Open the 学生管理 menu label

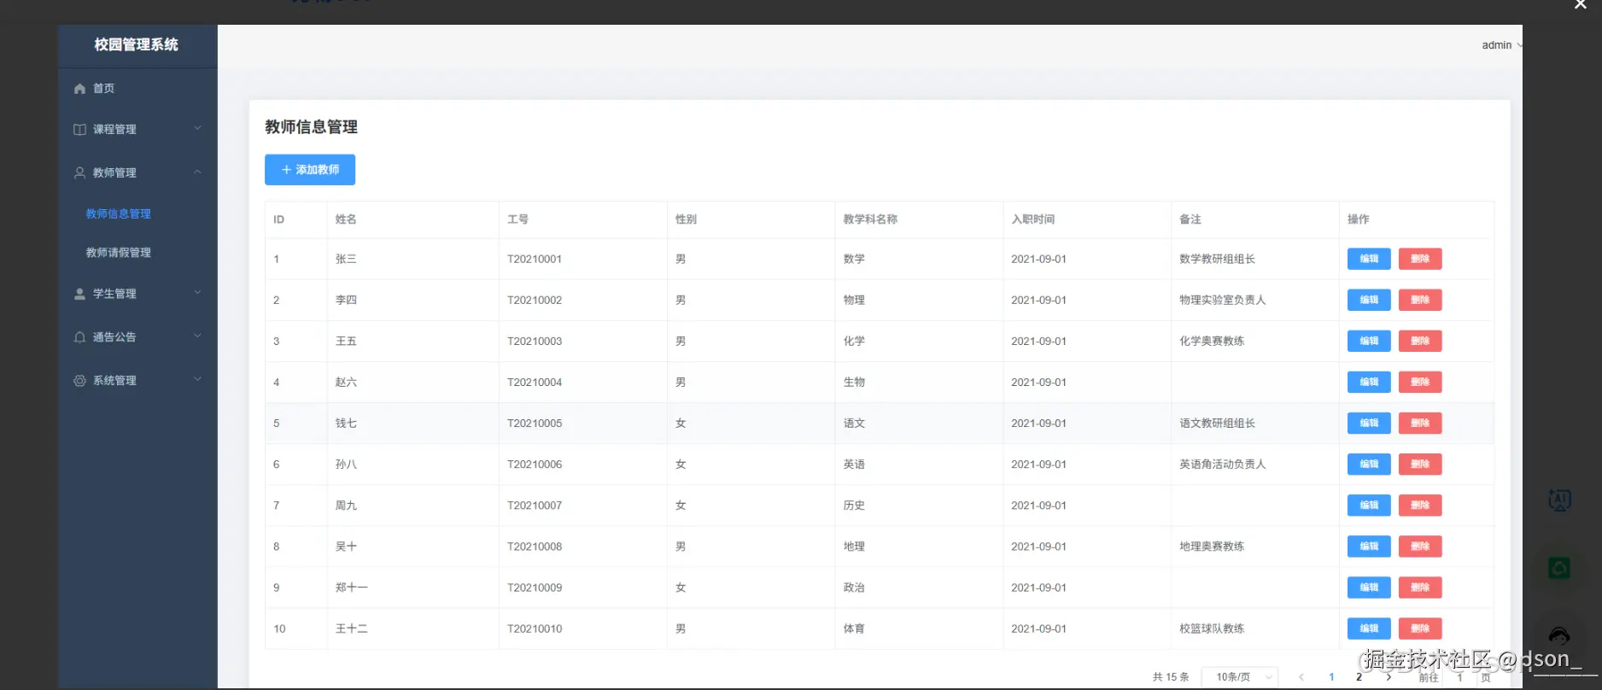(x=114, y=294)
